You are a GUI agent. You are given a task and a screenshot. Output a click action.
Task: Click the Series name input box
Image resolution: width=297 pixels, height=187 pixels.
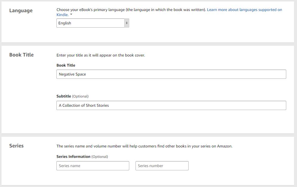pyautogui.click(x=93, y=166)
